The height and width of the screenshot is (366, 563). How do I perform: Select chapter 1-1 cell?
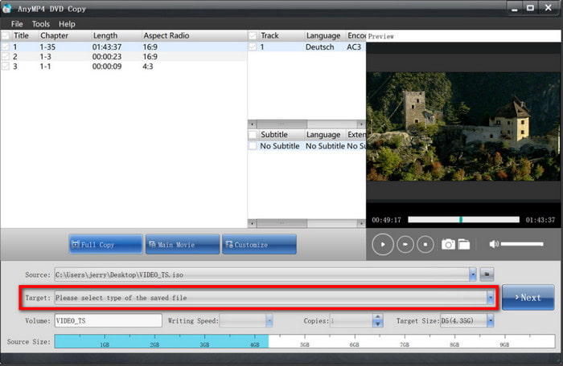click(x=45, y=67)
